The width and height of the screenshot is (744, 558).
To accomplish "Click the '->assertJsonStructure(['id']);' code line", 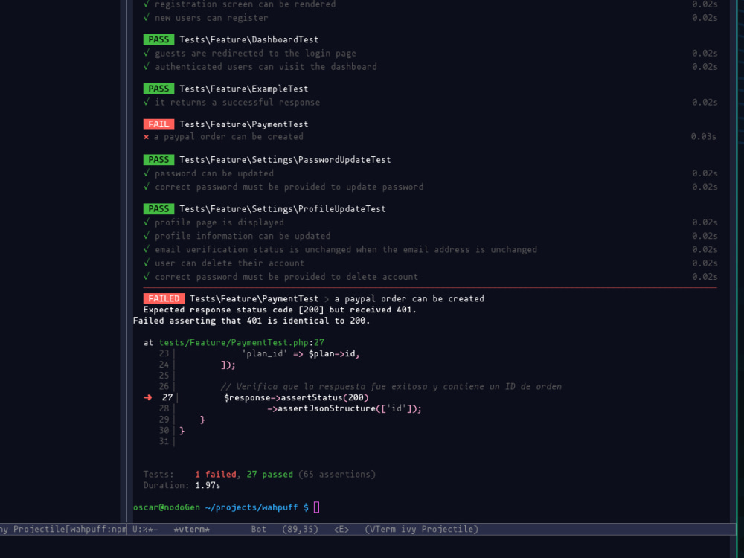I will click(x=344, y=408).
